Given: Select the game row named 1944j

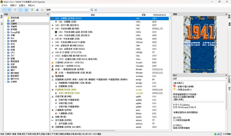Looking at the screenshot, I should pos(109,49).
